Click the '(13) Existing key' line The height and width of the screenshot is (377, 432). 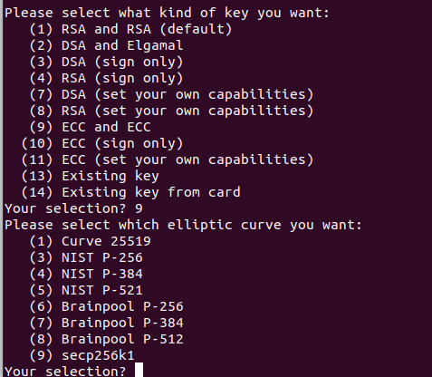pyautogui.click(x=90, y=176)
